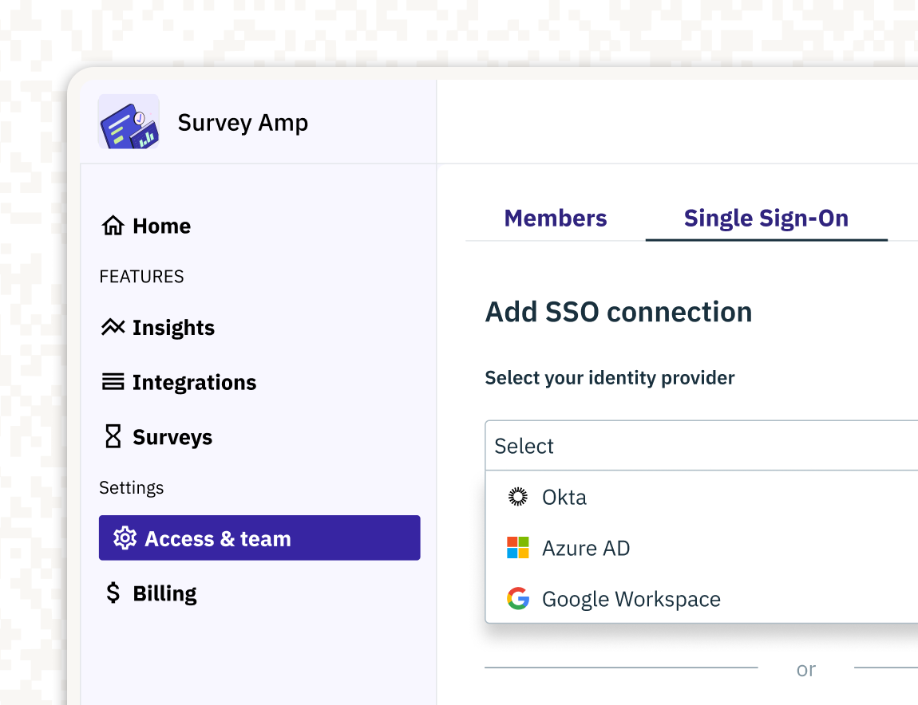918x705 pixels.
Task: Click the Billing dollar sign icon
Action: [x=113, y=593]
